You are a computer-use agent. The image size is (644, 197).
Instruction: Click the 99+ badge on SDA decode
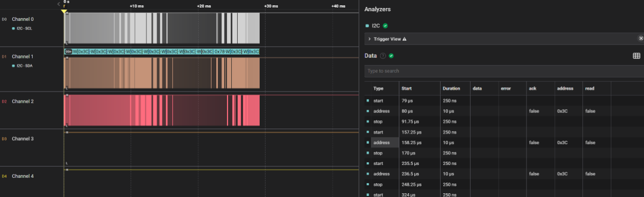[68, 51]
